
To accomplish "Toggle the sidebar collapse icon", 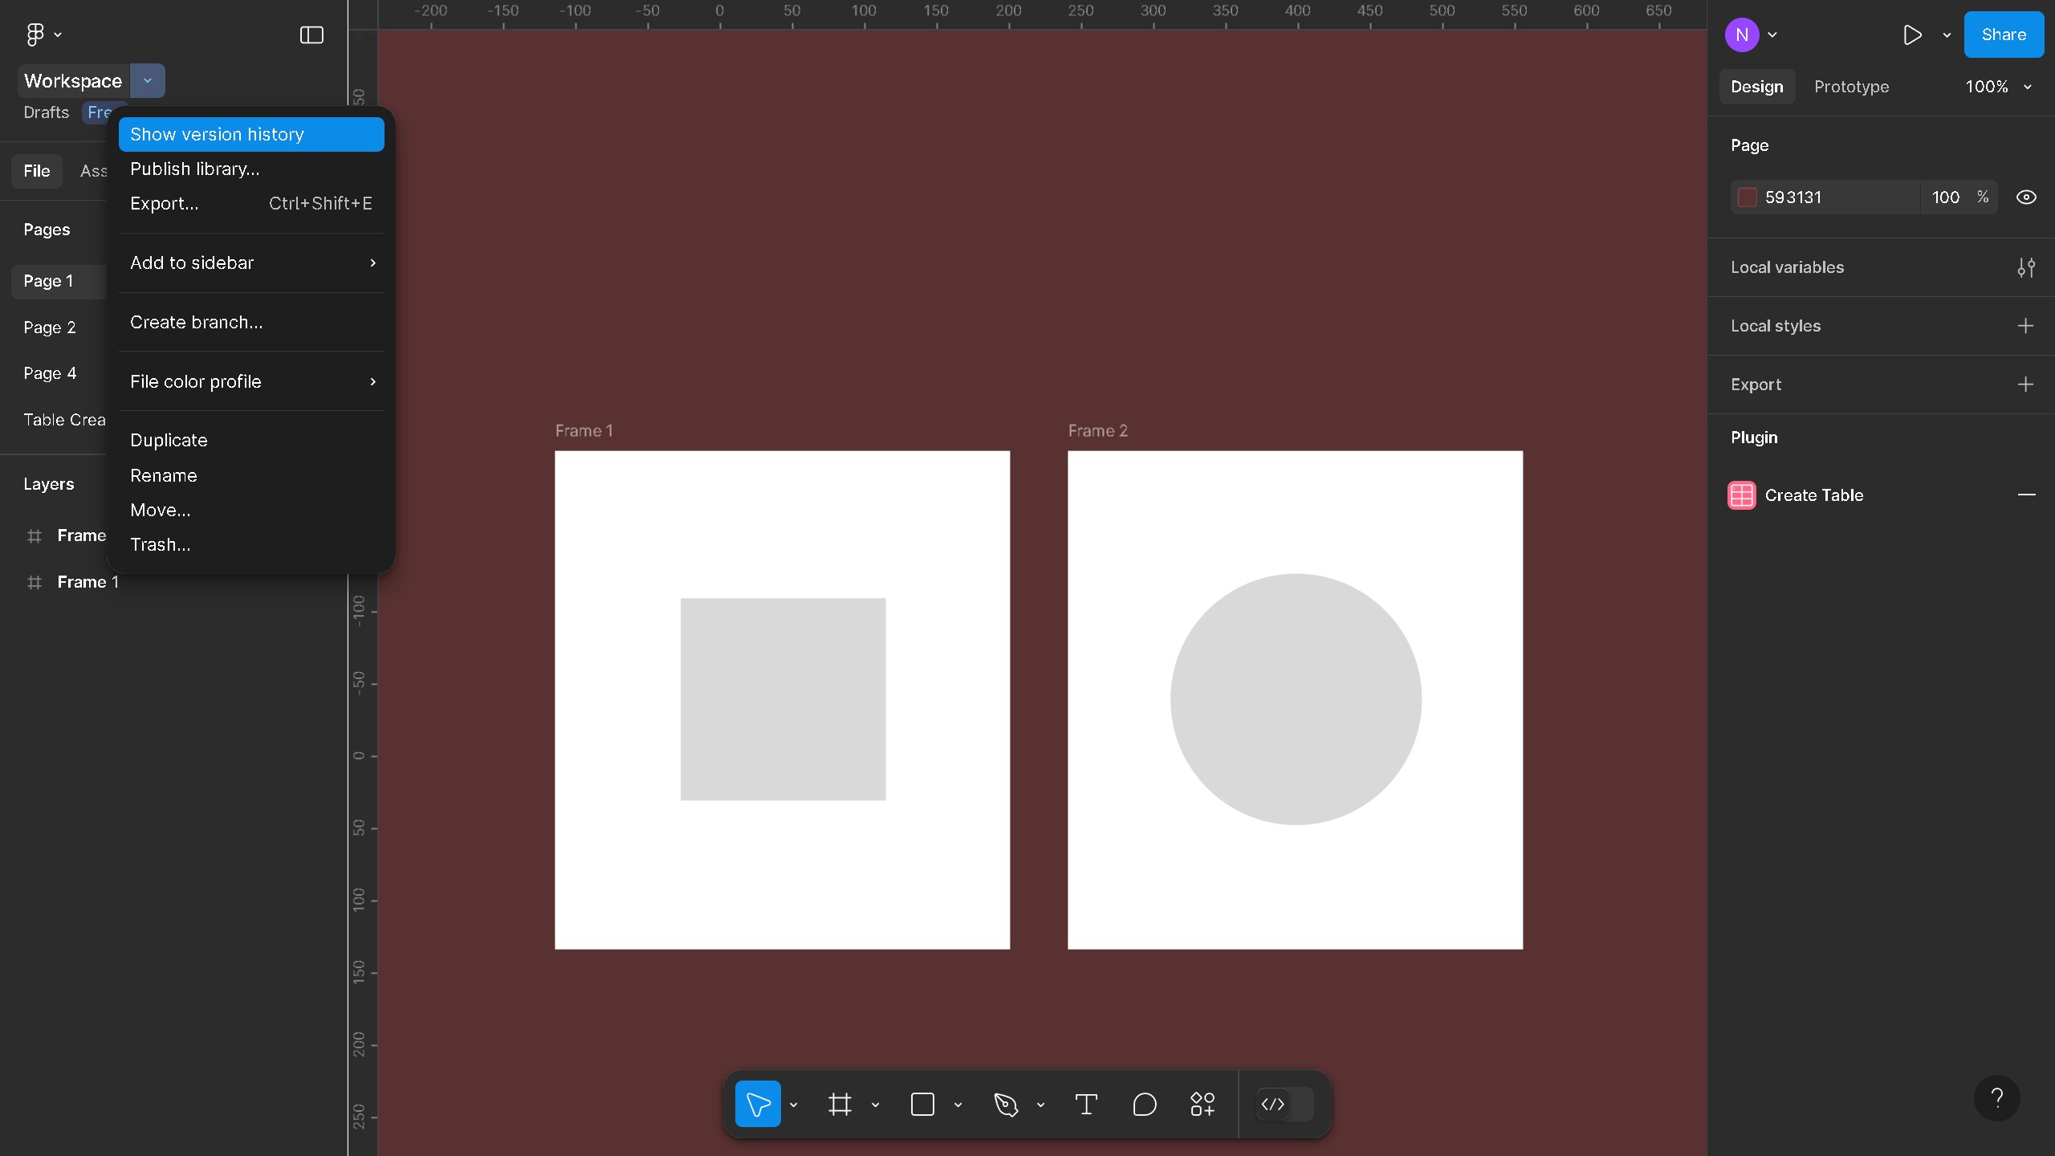I will click(x=311, y=35).
